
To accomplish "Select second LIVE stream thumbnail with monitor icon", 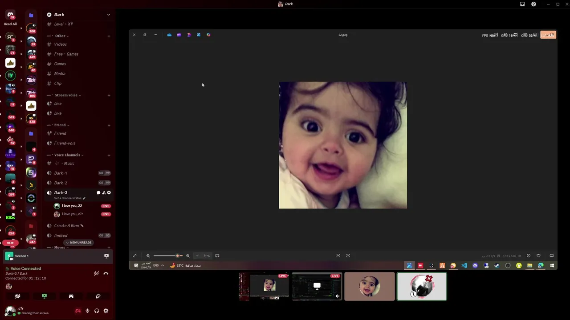I will 317,287.
